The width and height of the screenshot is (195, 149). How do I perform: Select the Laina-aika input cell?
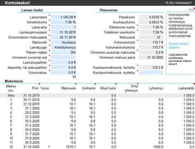pos(63,27)
